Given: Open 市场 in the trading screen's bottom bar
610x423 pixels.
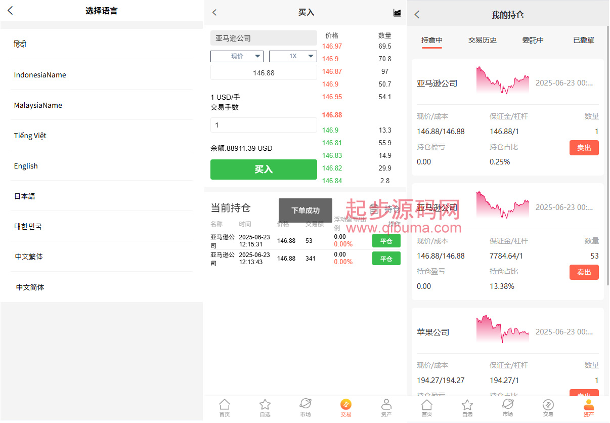Looking at the screenshot, I should (x=306, y=408).
